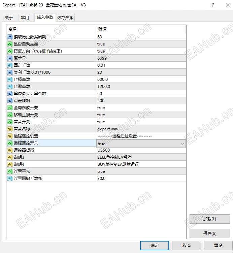Click the string icon beside 说明4
Image resolution: width=233 pixels, height=253 pixels.
click(x=10, y=164)
